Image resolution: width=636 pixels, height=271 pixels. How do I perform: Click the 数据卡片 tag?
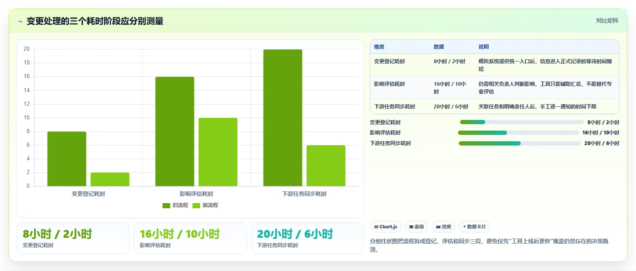[475, 227]
